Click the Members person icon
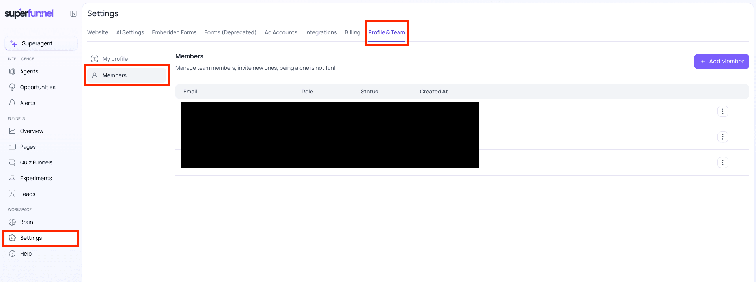Screen dimensions: 756x282 tap(95, 75)
